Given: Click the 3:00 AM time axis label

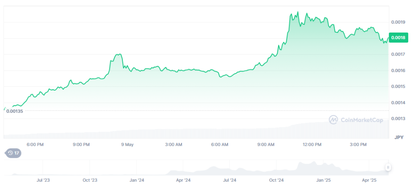Looking at the screenshot, I should (x=173, y=145).
